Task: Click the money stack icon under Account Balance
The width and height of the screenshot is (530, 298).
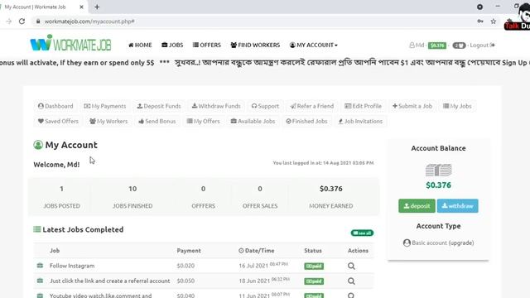Action: (x=438, y=170)
